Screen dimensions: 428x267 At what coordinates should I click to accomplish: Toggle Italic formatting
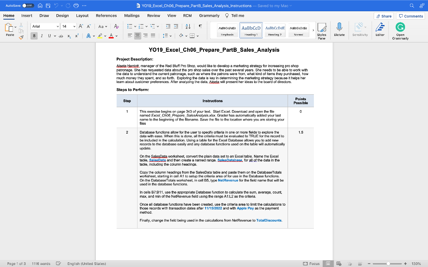(42, 36)
